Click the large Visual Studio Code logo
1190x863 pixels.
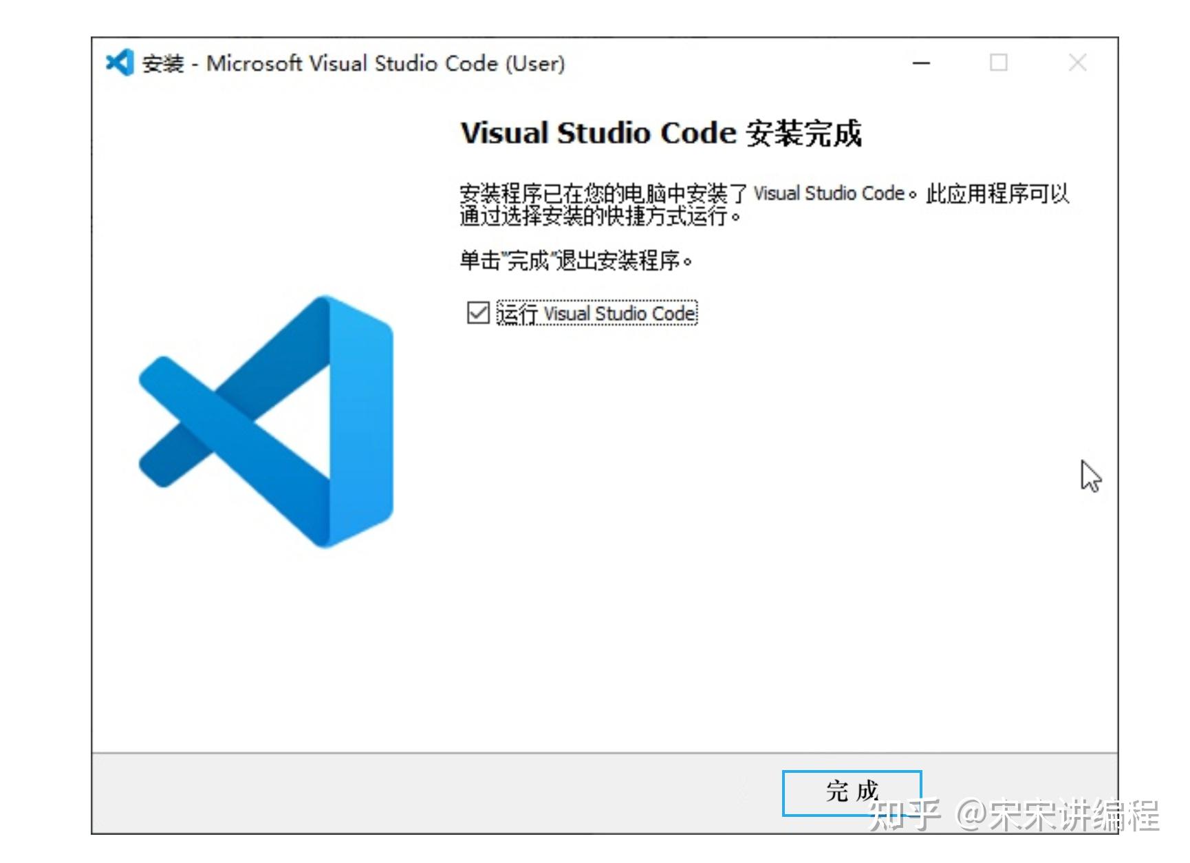(x=268, y=420)
